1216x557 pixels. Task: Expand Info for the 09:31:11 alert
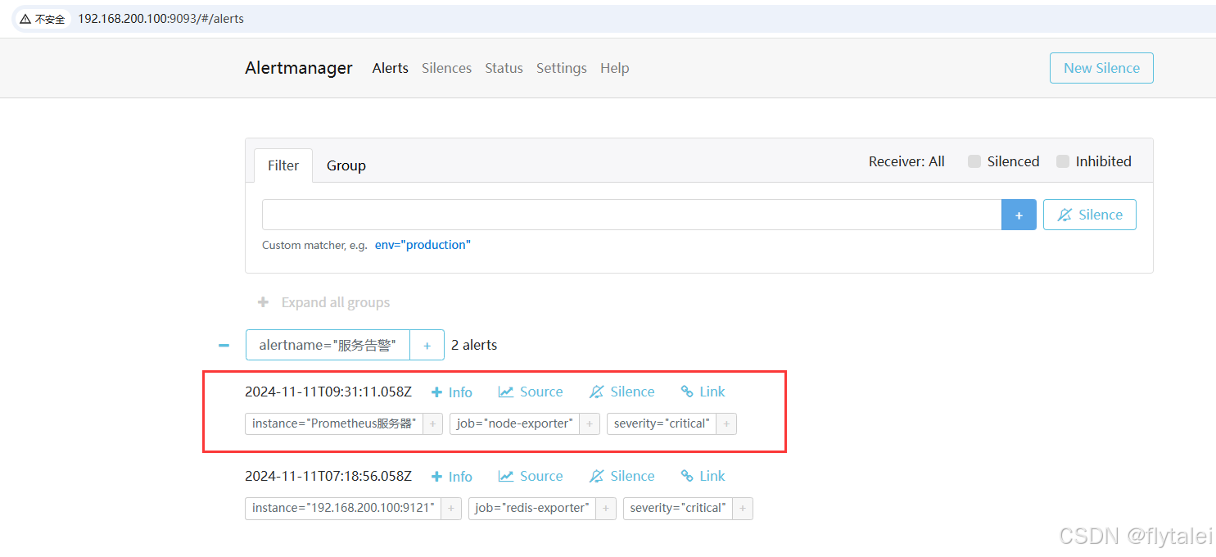452,392
